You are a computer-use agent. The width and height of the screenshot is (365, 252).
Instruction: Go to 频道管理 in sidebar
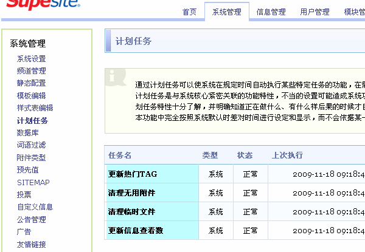coord(31,71)
